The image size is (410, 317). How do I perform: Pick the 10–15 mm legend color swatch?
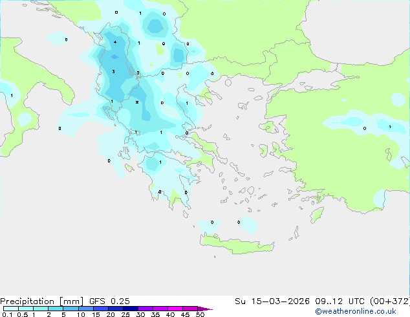point(85,309)
